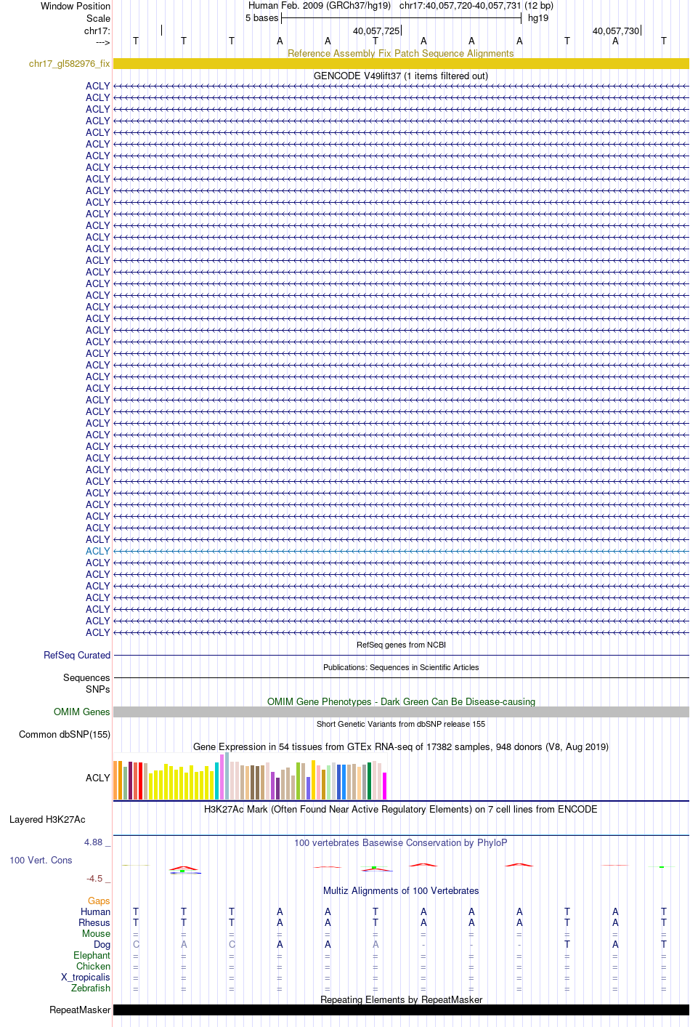Click the Window Position label
Image resolution: width=690 pixels, height=1027 pixels.
pos(76,6)
